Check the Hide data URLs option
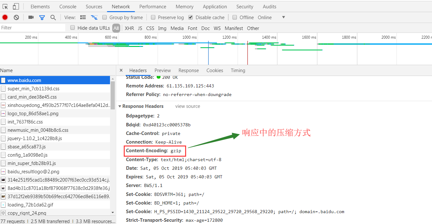The height and width of the screenshot is (224, 432). pyautogui.click(x=73, y=28)
